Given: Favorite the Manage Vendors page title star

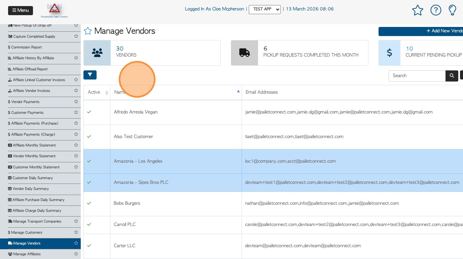Looking at the screenshot, I should (x=88, y=31).
